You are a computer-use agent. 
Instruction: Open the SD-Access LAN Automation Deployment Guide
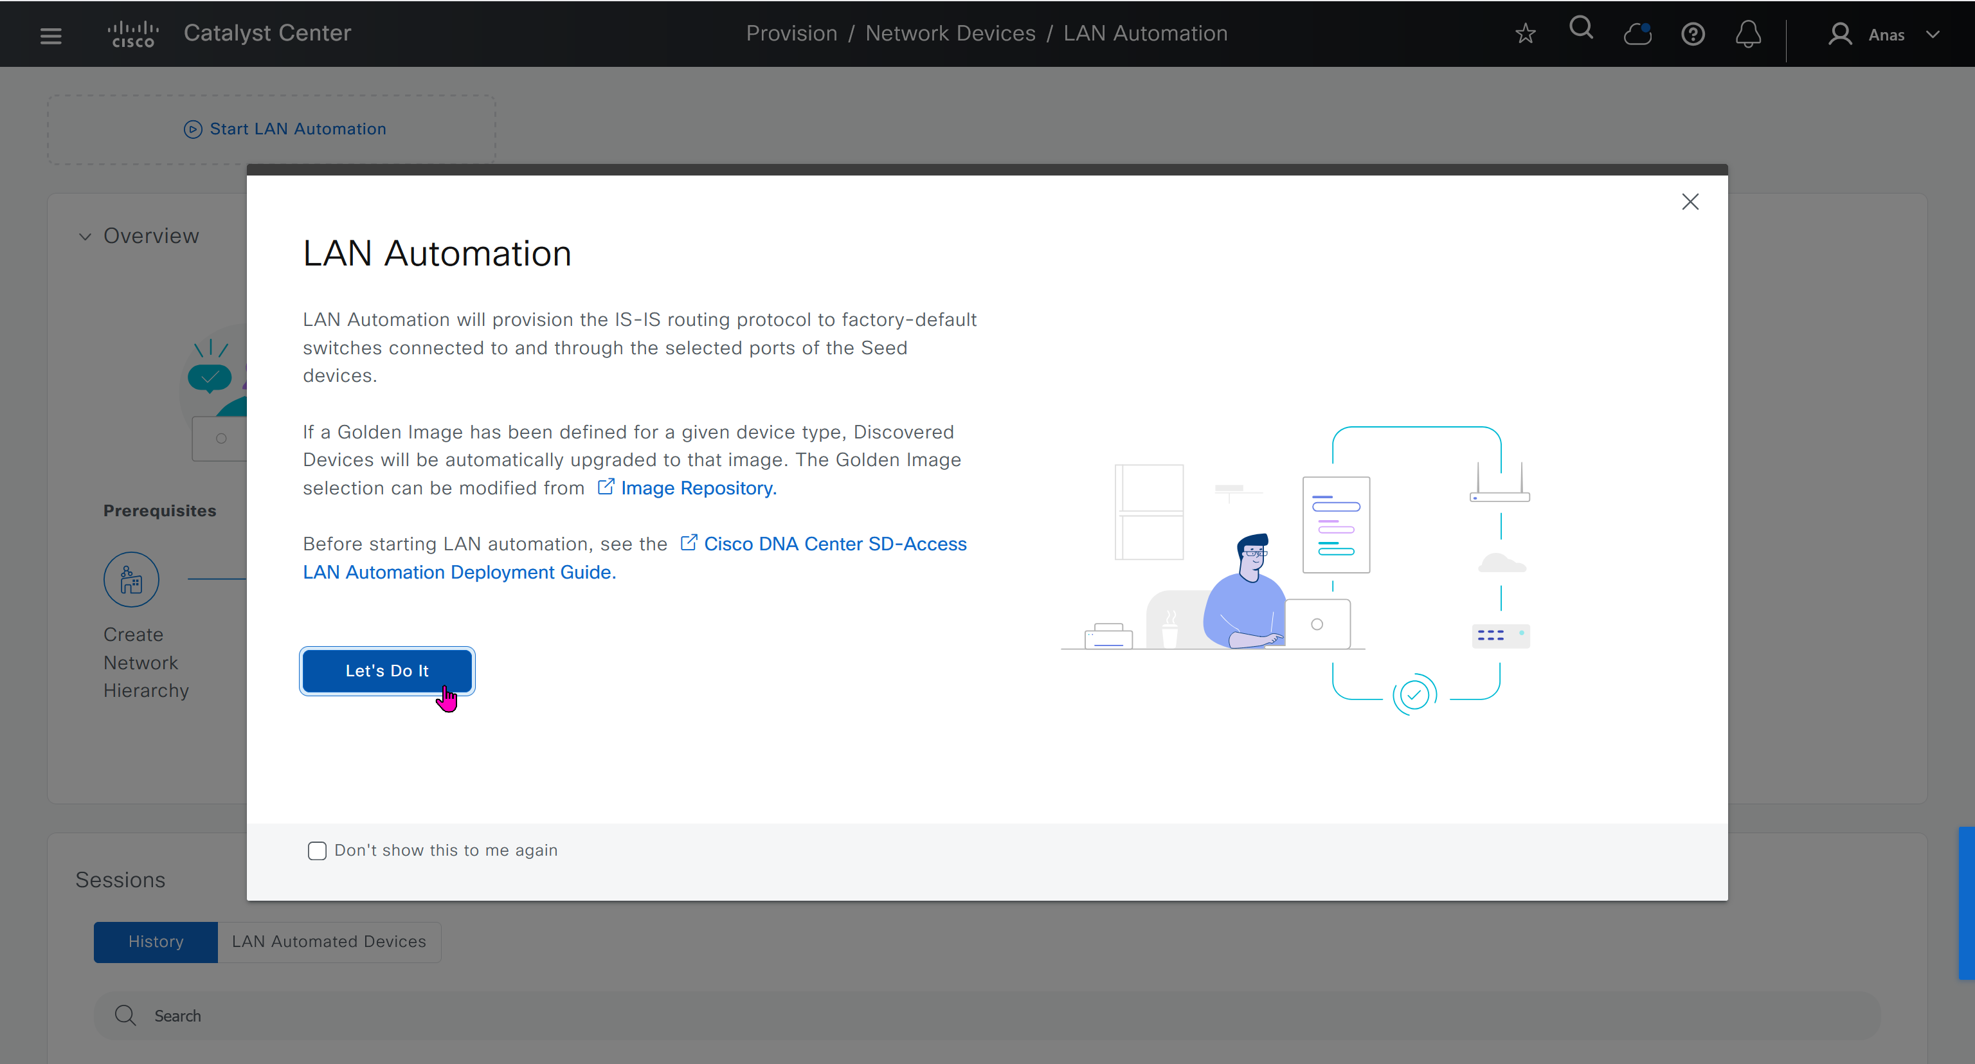coord(834,543)
